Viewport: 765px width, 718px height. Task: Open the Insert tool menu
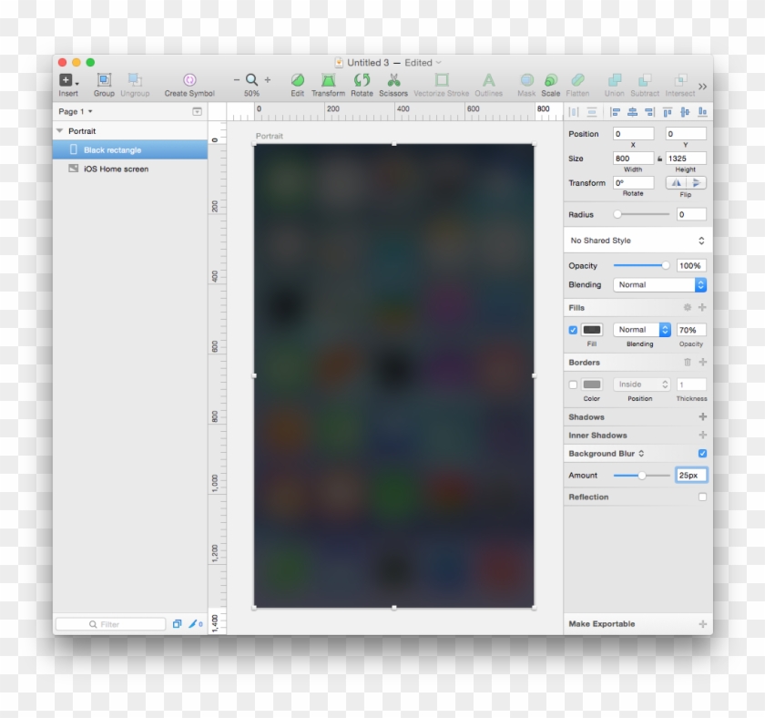68,80
